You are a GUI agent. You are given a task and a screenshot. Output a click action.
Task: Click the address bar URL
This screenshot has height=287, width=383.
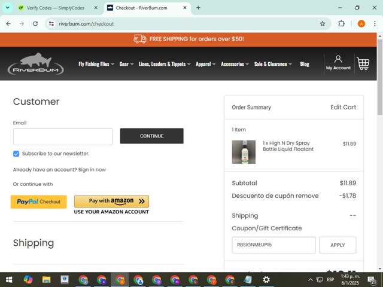(x=86, y=24)
